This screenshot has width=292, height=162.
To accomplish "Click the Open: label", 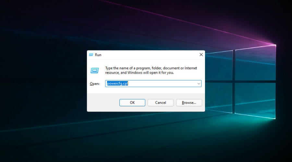I will pyautogui.click(x=95, y=84).
